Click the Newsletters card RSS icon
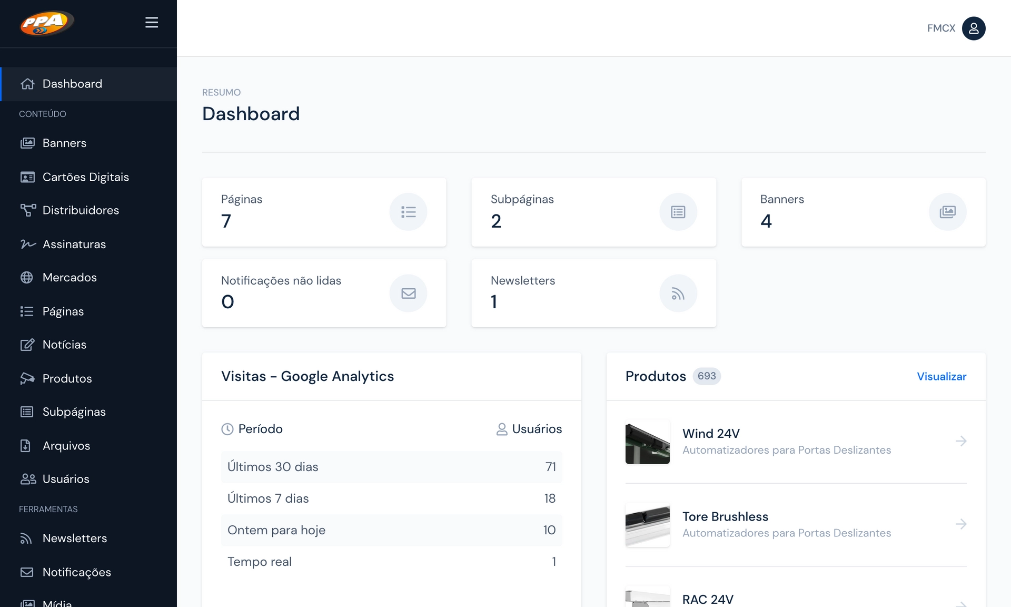Image resolution: width=1011 pixels, height=607 pixels. coord(678,293)
